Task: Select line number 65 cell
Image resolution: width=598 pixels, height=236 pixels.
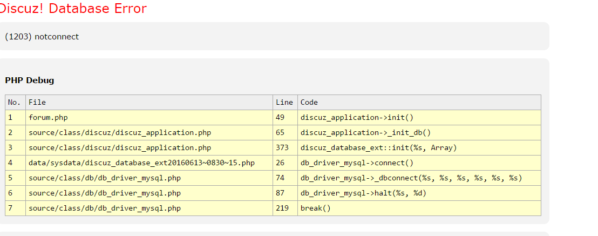Action: 285,132
